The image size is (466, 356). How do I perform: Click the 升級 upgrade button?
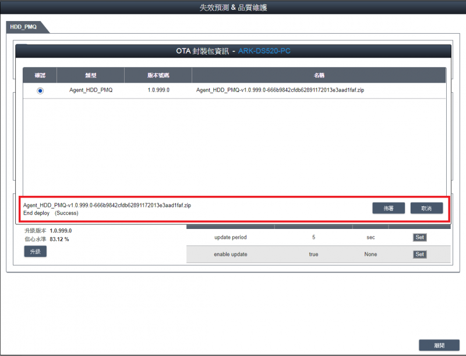[x=35, y=251]
